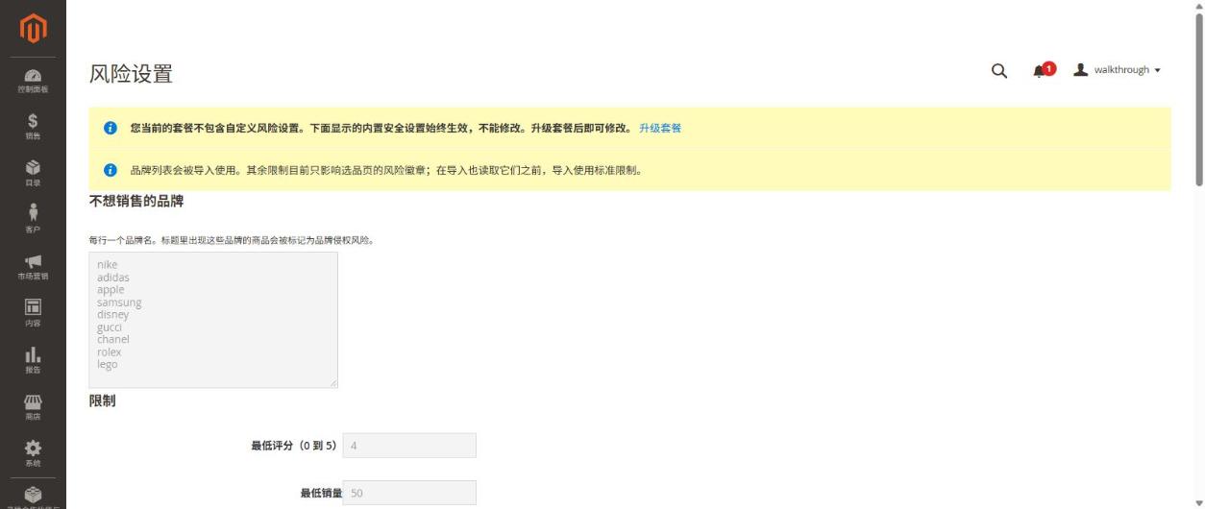Open the 销售 sales menu

tap(33, 127)
